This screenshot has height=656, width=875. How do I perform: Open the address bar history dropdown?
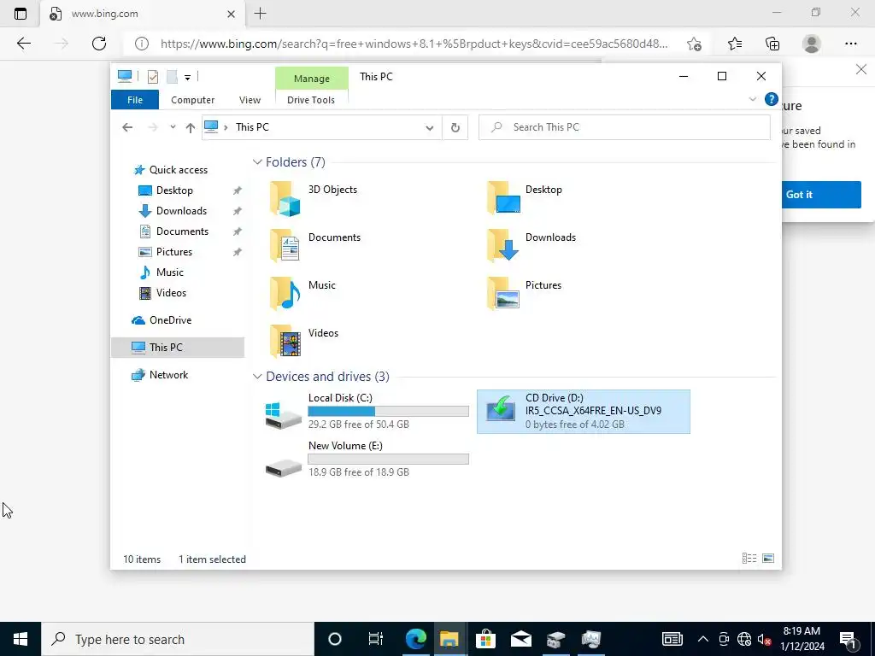(x=429, y=128)
